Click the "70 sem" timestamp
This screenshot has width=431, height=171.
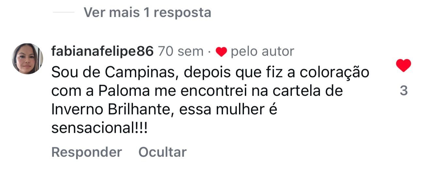[181, 51]
